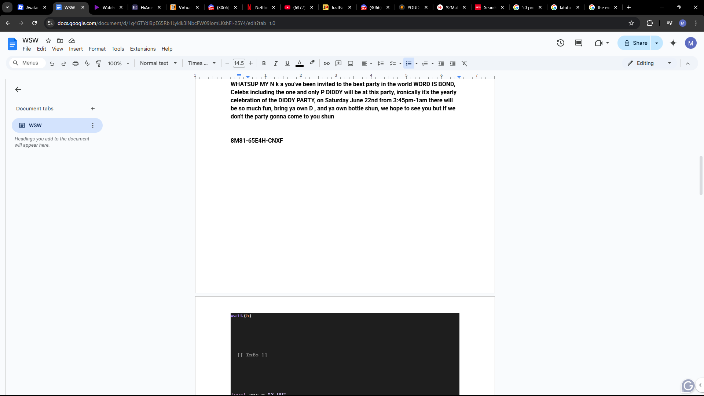Insert a link with the link icon
704x396 pixels.
click(x=327, y=63)
